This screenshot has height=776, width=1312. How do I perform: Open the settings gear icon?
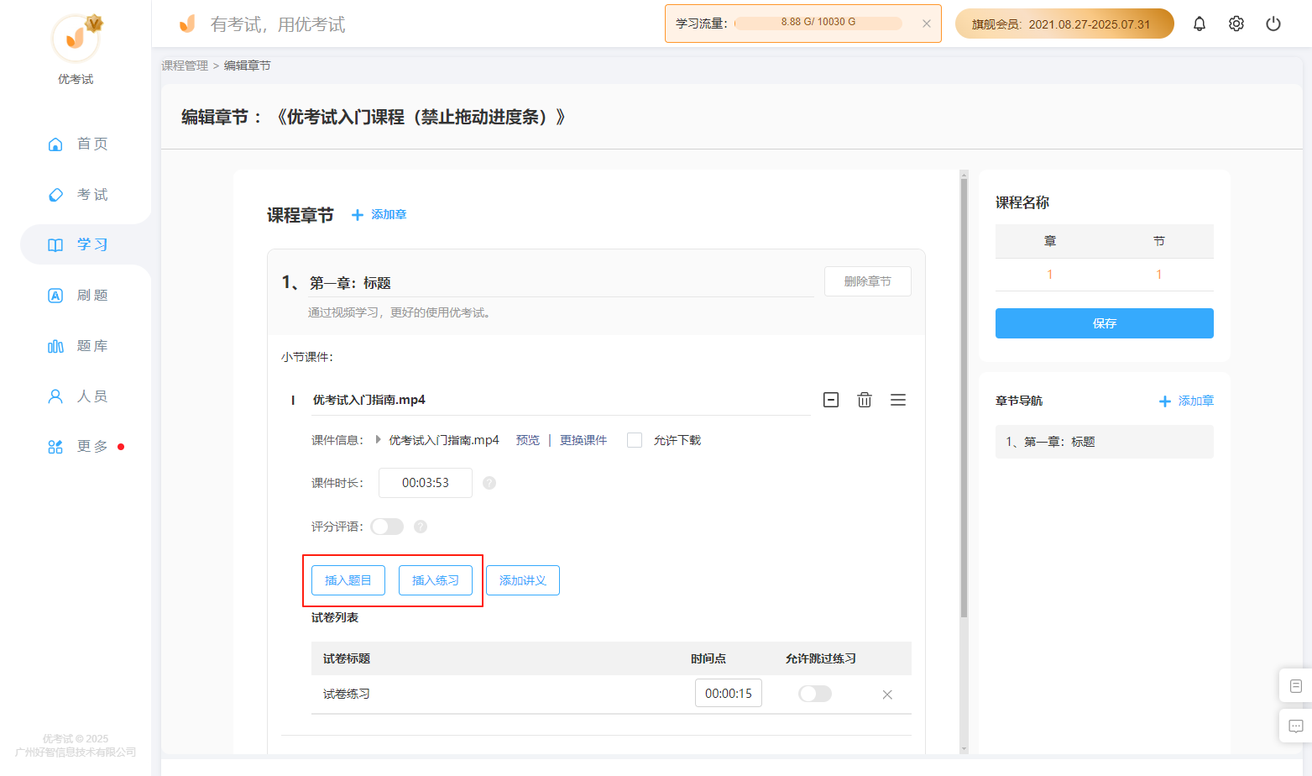pyautogui.click(x=1236, y=24)
